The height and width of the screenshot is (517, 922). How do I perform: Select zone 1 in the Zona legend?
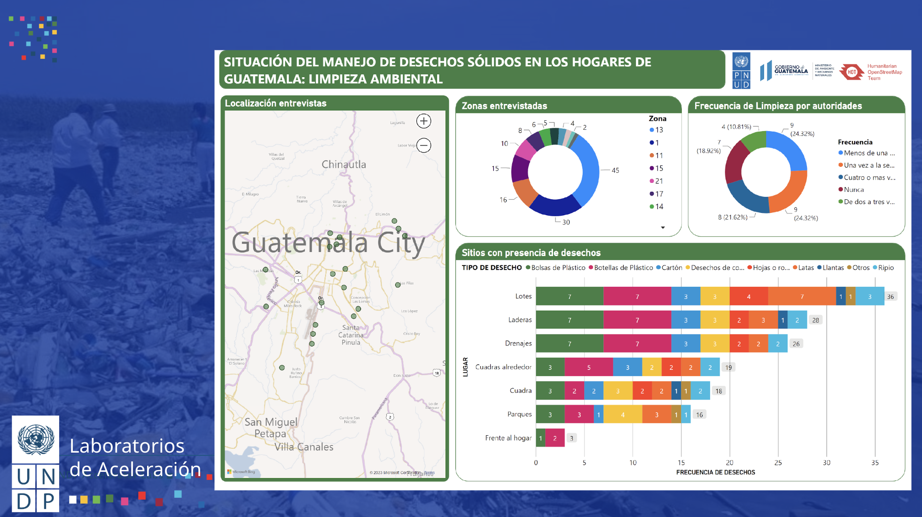[x=655, y=143]
